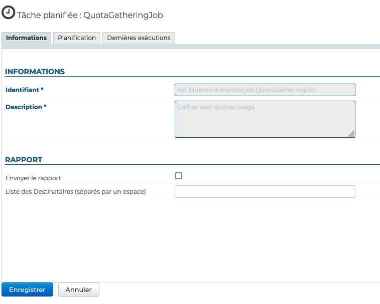
Task: Click the Tâche planifiée QuotaGatheringJob title
Action: [90, 15]
